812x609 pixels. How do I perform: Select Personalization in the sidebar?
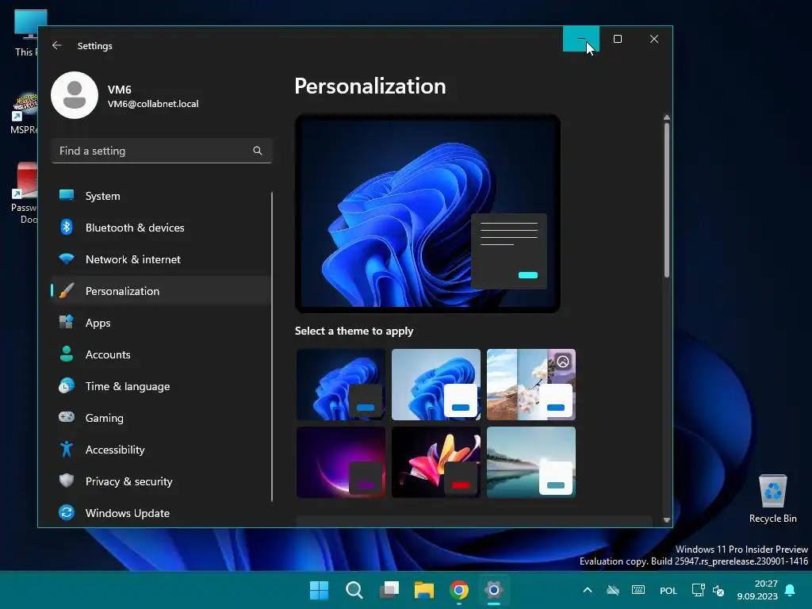pyautogui.click(x=161, y=291)
